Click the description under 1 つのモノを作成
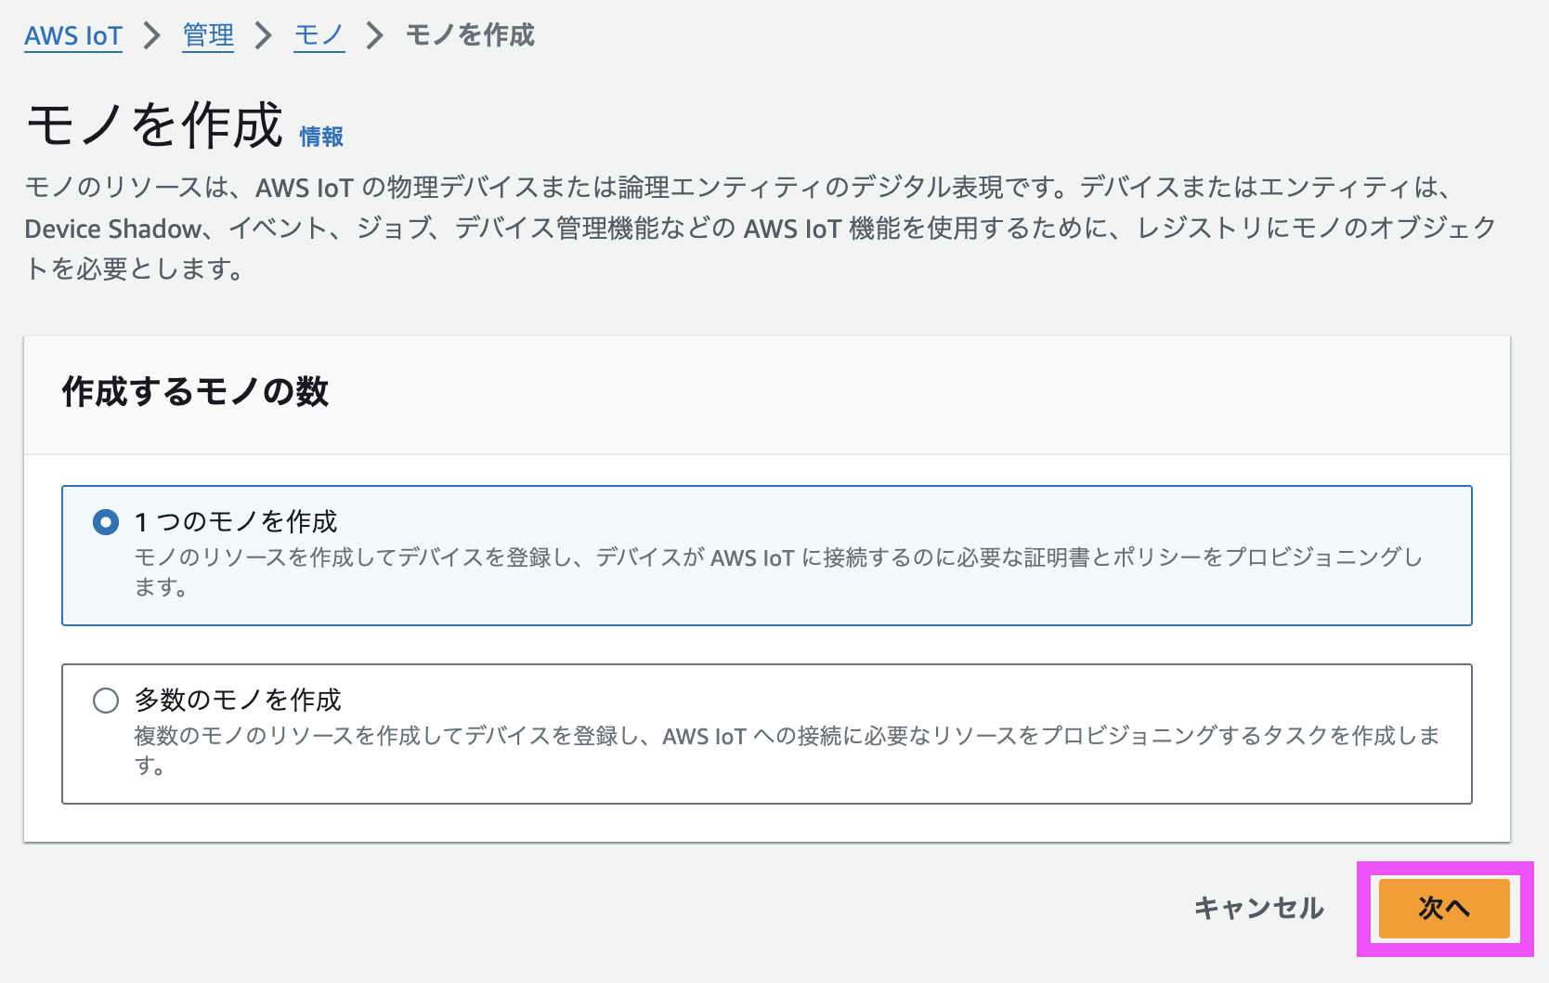The width and height of the screenshot is (1549, 983). tap(778, 571)
